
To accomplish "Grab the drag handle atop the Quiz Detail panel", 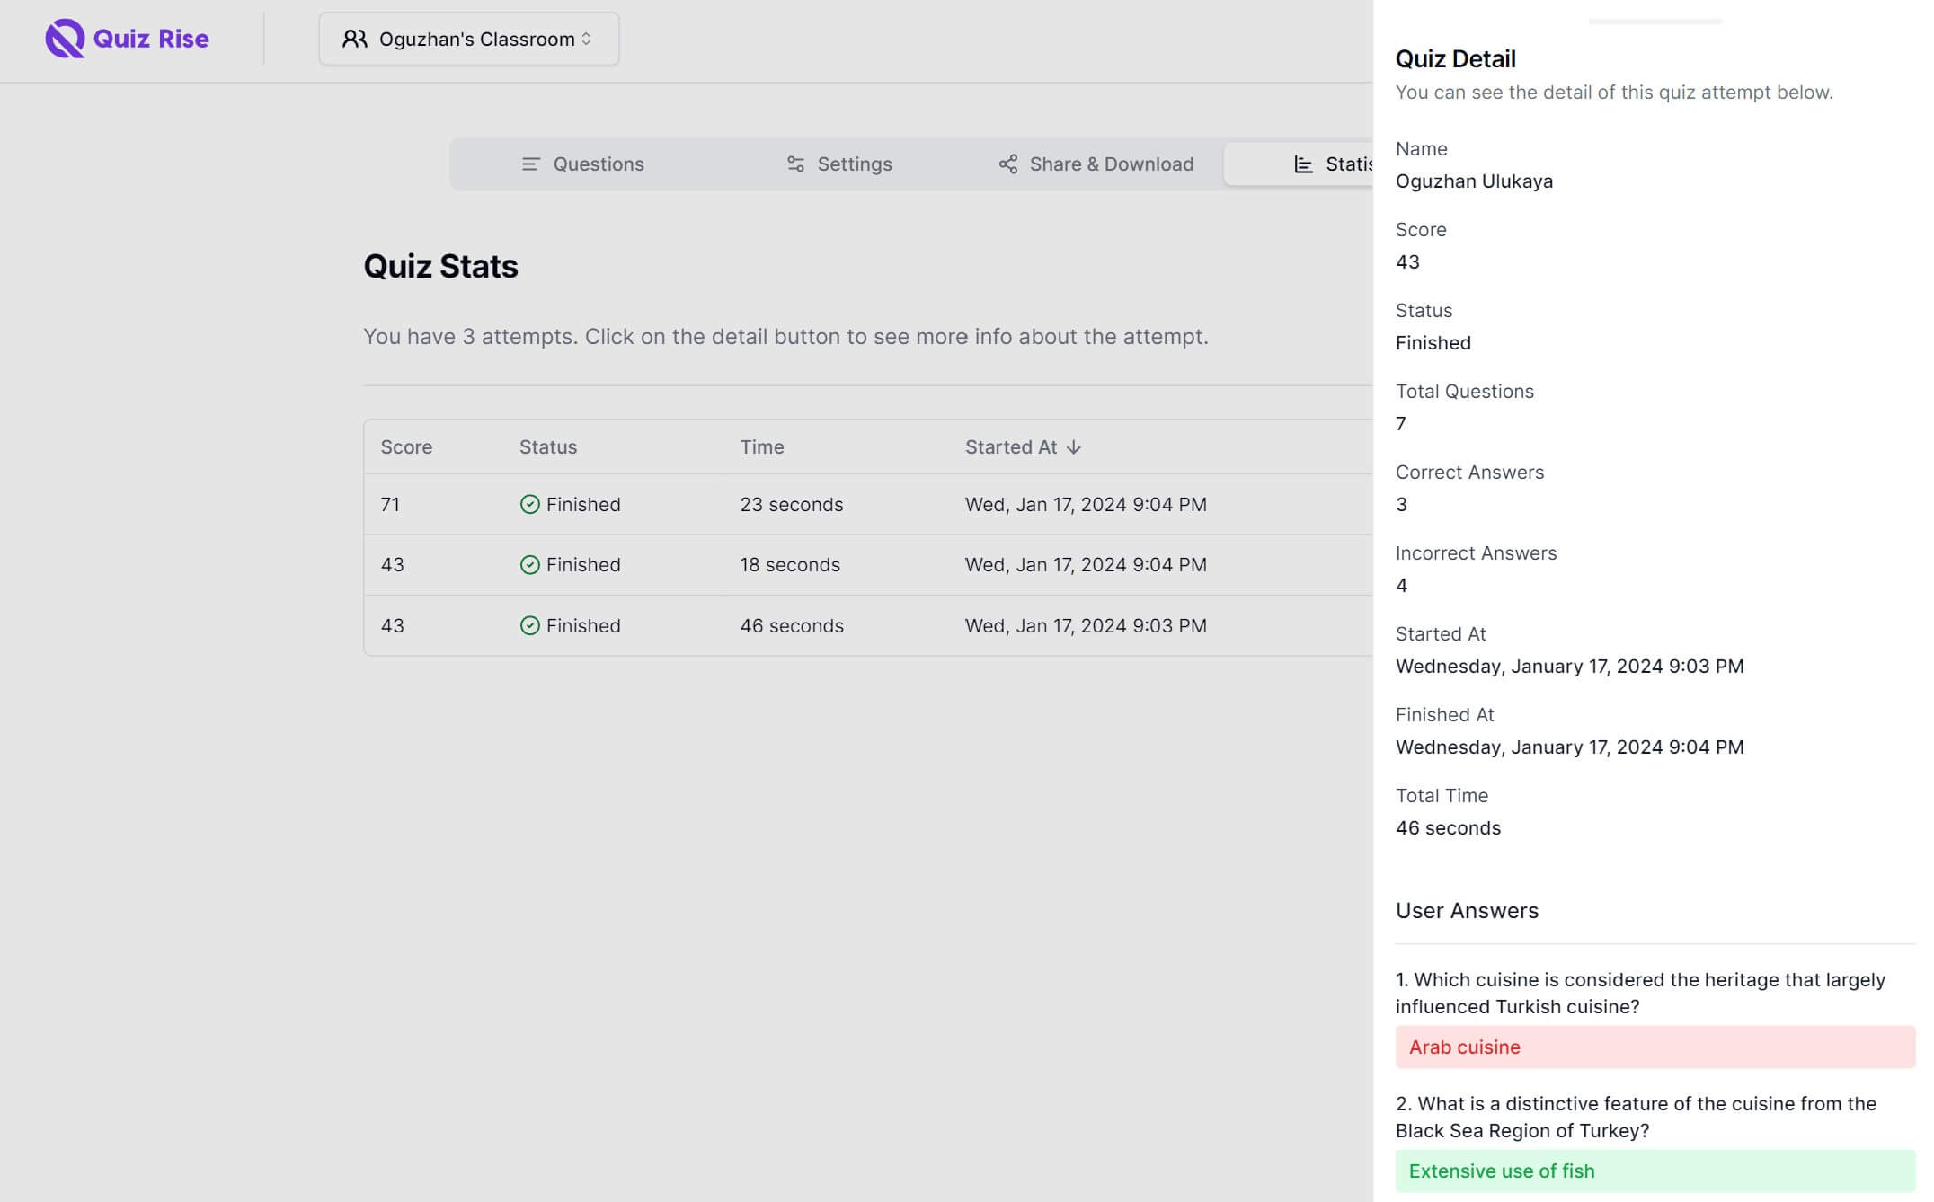I will 1655,21.
